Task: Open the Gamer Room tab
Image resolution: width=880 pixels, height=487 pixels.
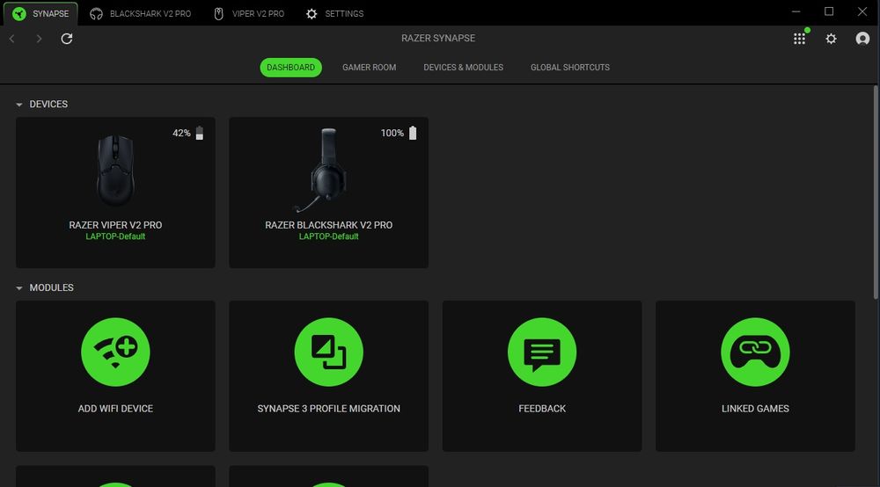Action: (370, 68)
